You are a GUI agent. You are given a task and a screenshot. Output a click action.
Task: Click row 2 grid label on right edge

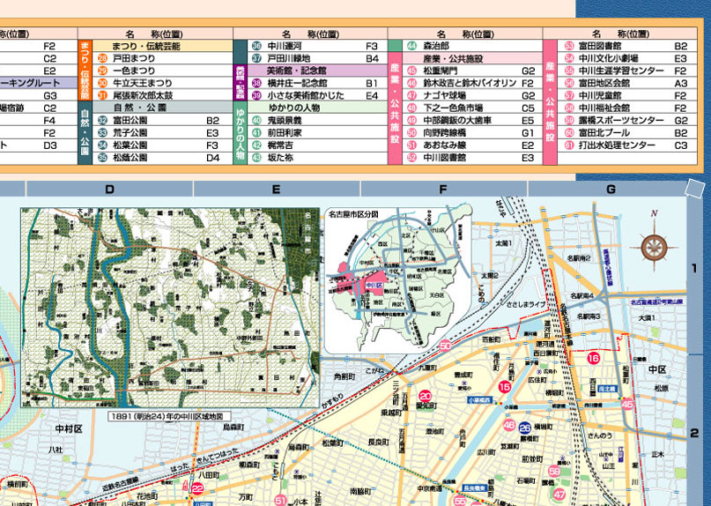coord(694,434)
